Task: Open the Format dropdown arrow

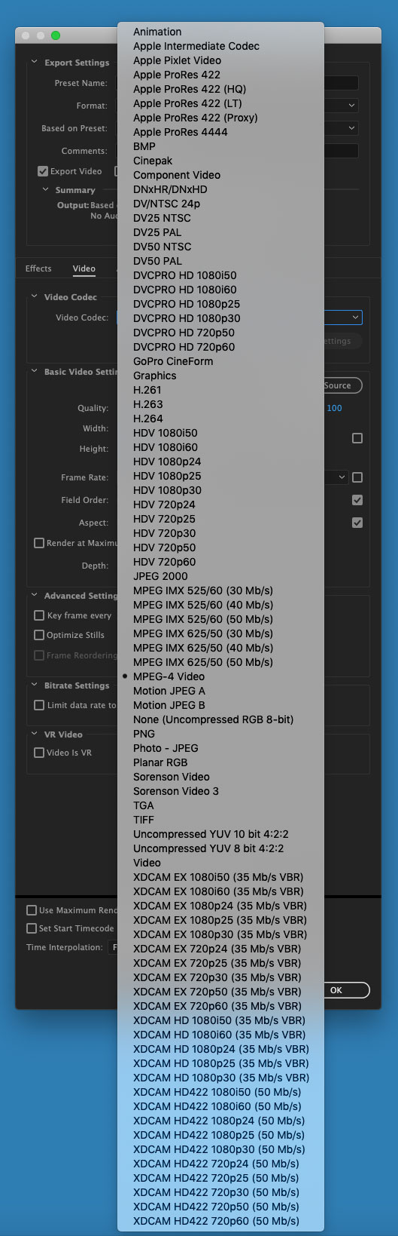Action: click(352, 106)
